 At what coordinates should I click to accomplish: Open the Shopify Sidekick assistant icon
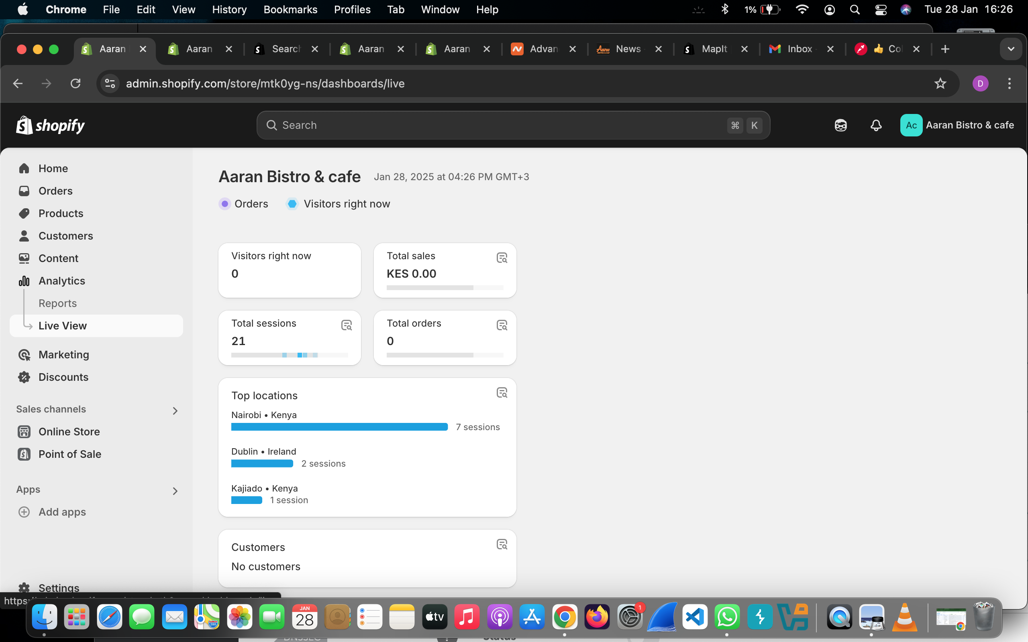[840, 125]
